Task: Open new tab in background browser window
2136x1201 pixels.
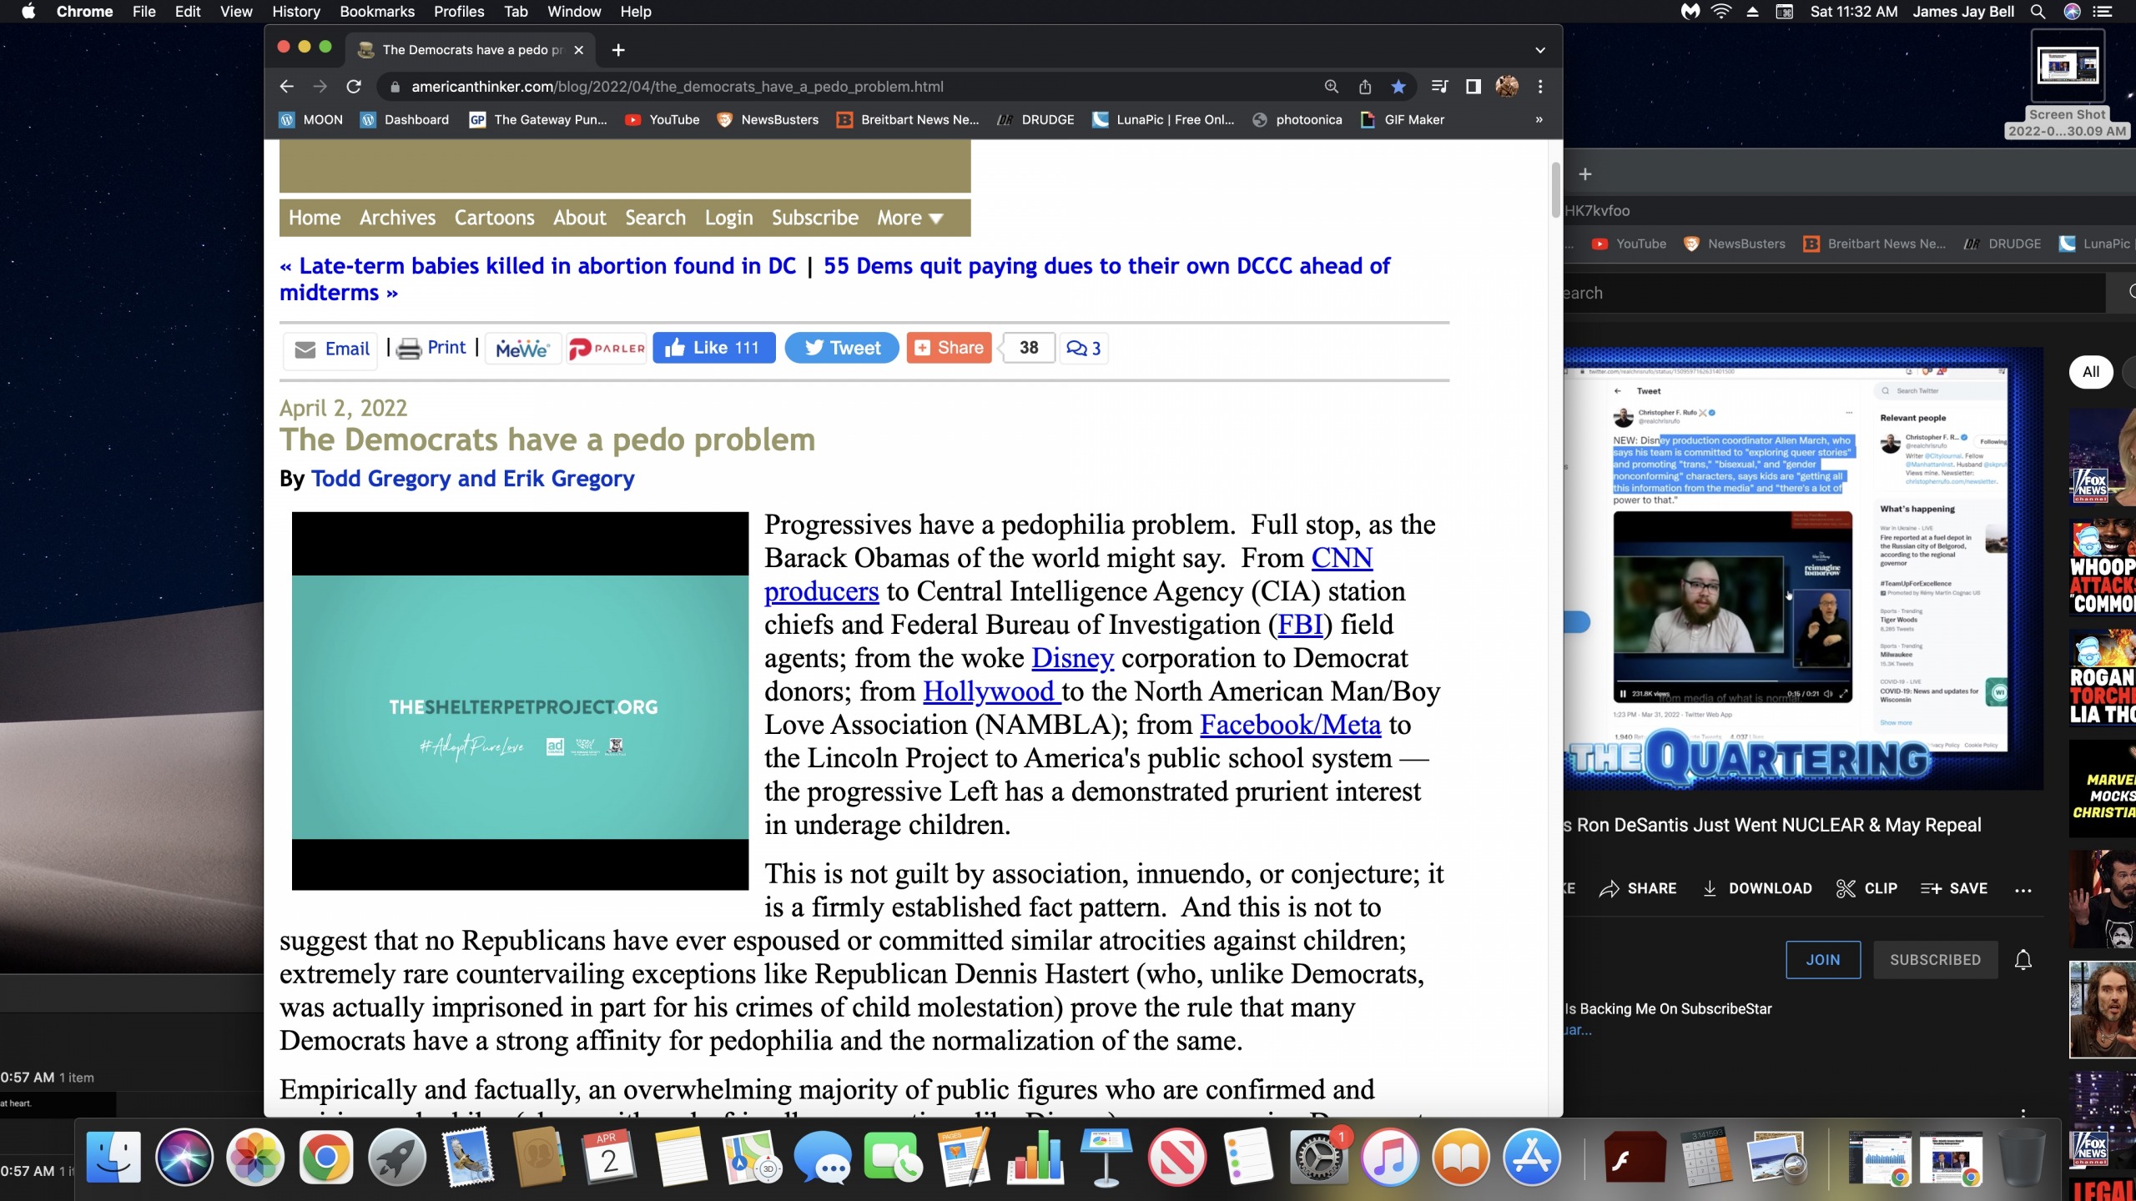Action: point(1585,174)
